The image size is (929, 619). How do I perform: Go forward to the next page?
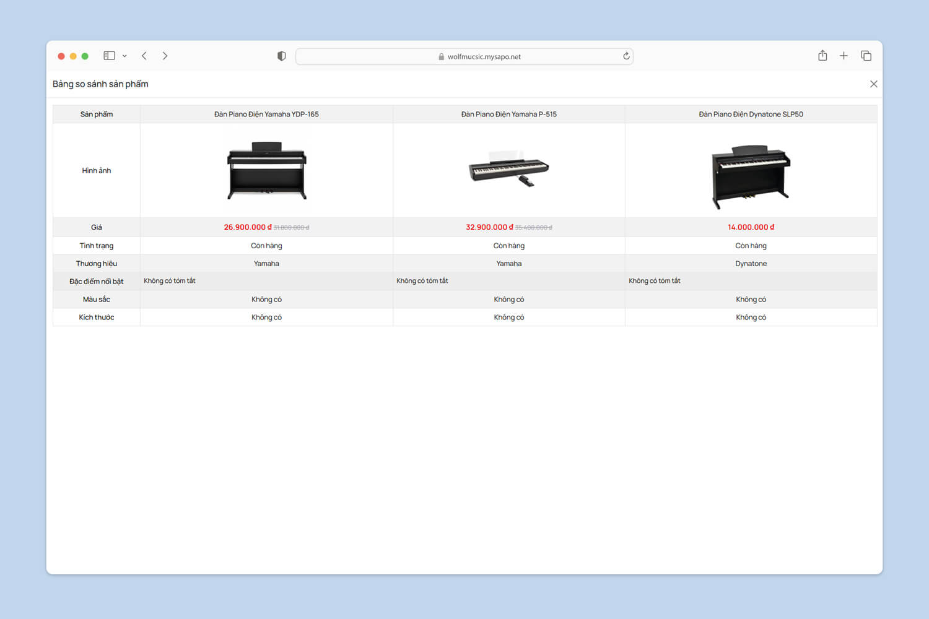[x=165, y=56]
